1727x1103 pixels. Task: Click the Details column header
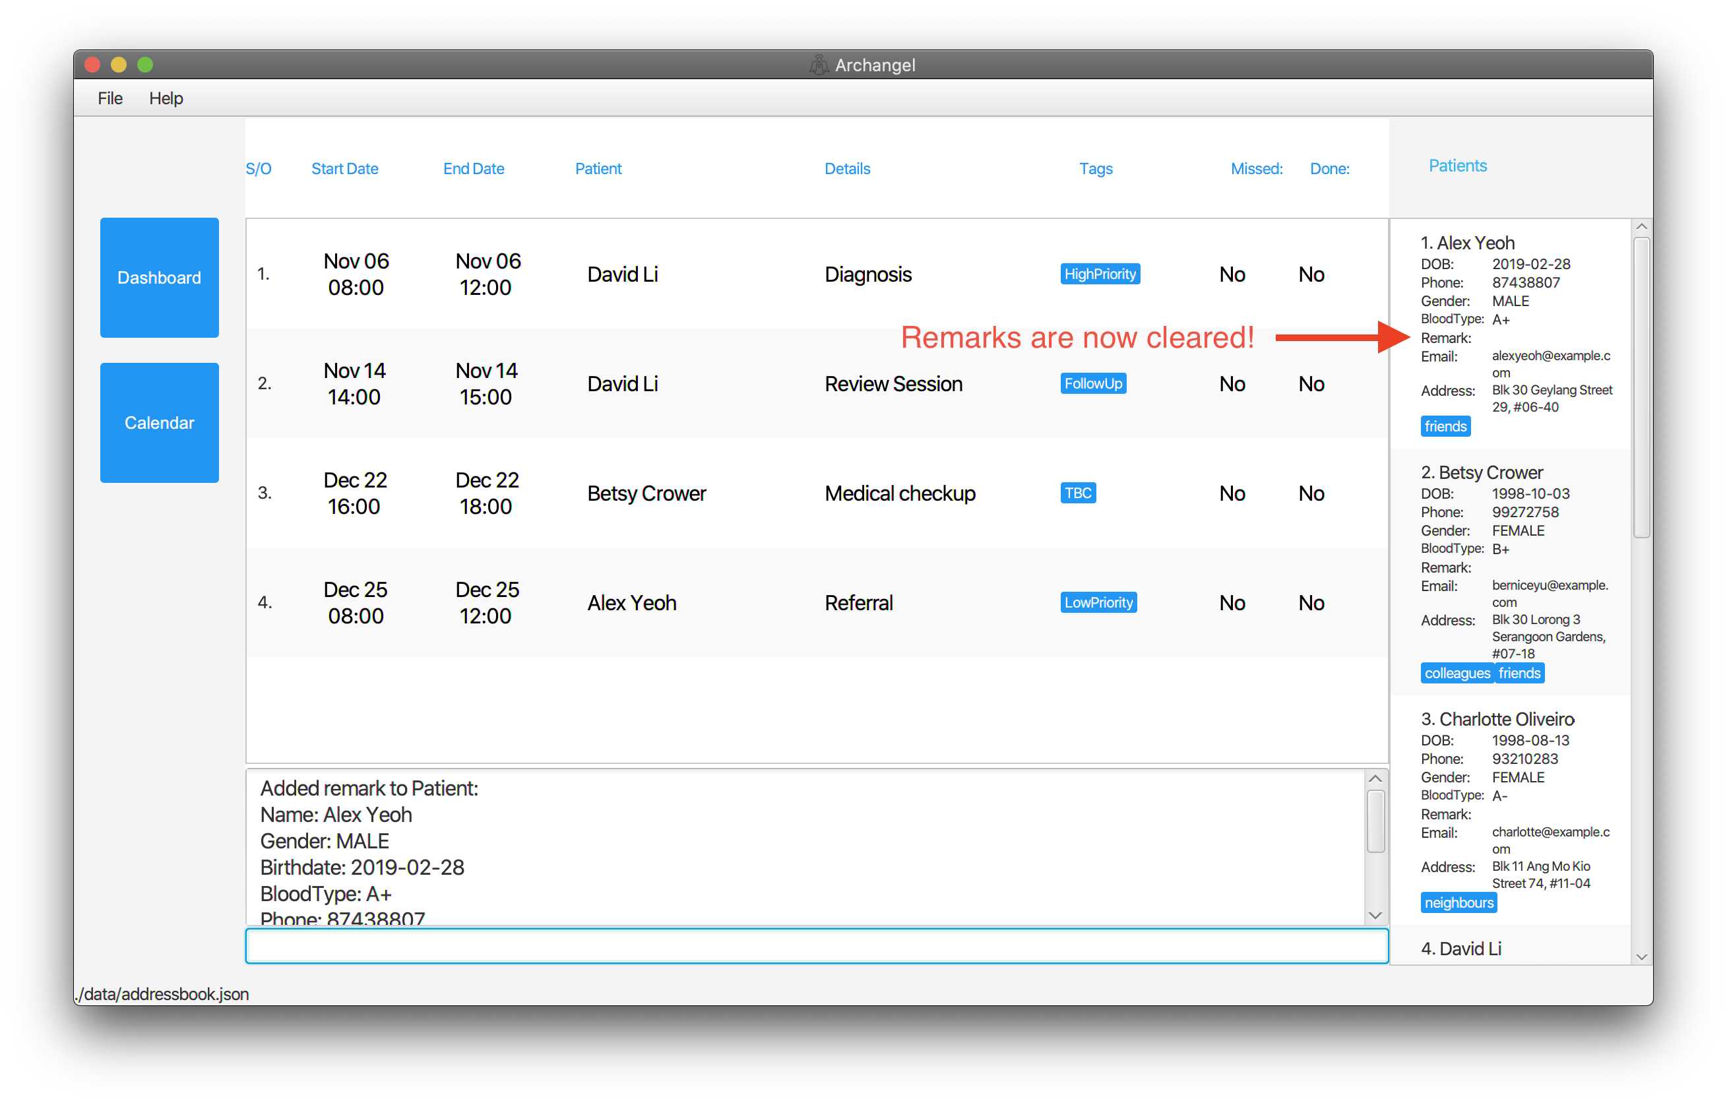click(x=847, y=168)
